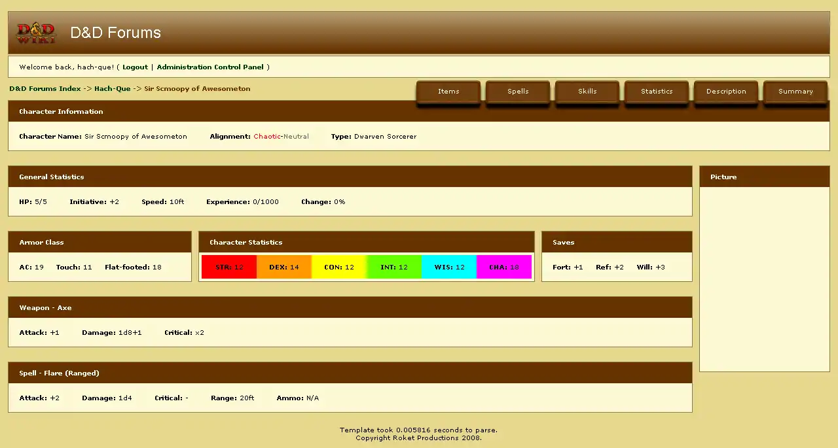This screenshot has width=838, height=448.
Task: Click the D&D Wiki logo icon
Action: [x=36, y=33]
